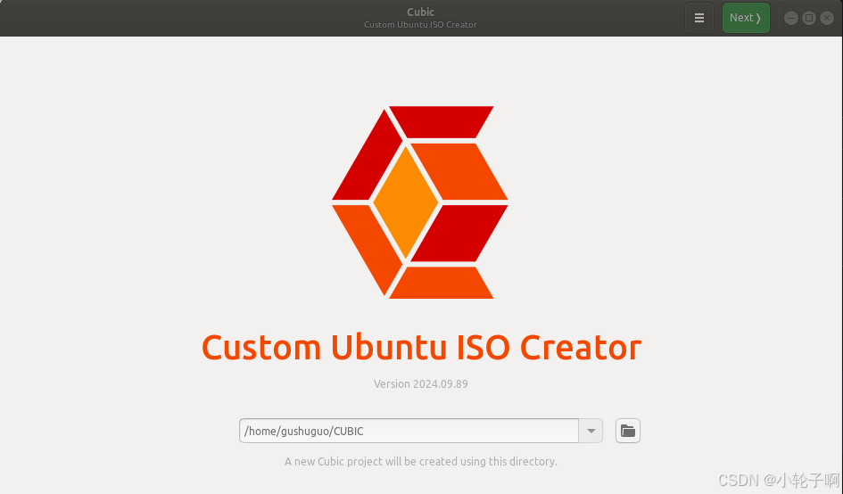Click the 'A new Cubic project will be created' hint

pos(421,461)
